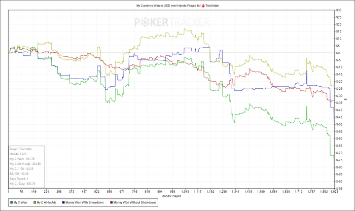Click the green My C Won legend swatch
This screenshot has height=211, width=355.
(12, 202)
